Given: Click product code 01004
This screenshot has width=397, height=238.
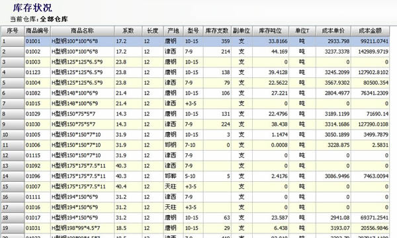Looking at the screenshot, I should (x=33, y=83).
